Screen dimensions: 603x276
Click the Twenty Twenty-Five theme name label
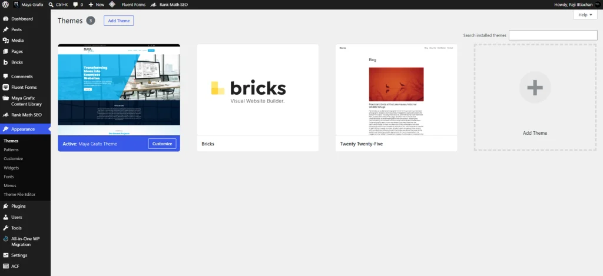click(x=362, y=144)
